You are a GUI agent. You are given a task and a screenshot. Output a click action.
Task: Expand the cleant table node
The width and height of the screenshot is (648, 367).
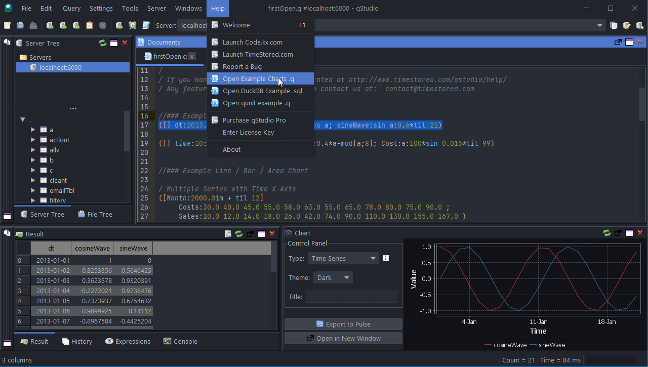click(33, 180)
